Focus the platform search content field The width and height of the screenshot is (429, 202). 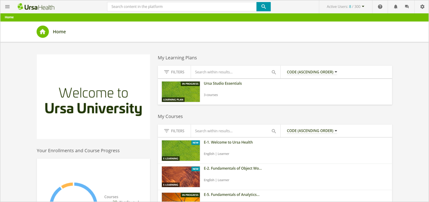pyautogui.click(x=182, y=7)
